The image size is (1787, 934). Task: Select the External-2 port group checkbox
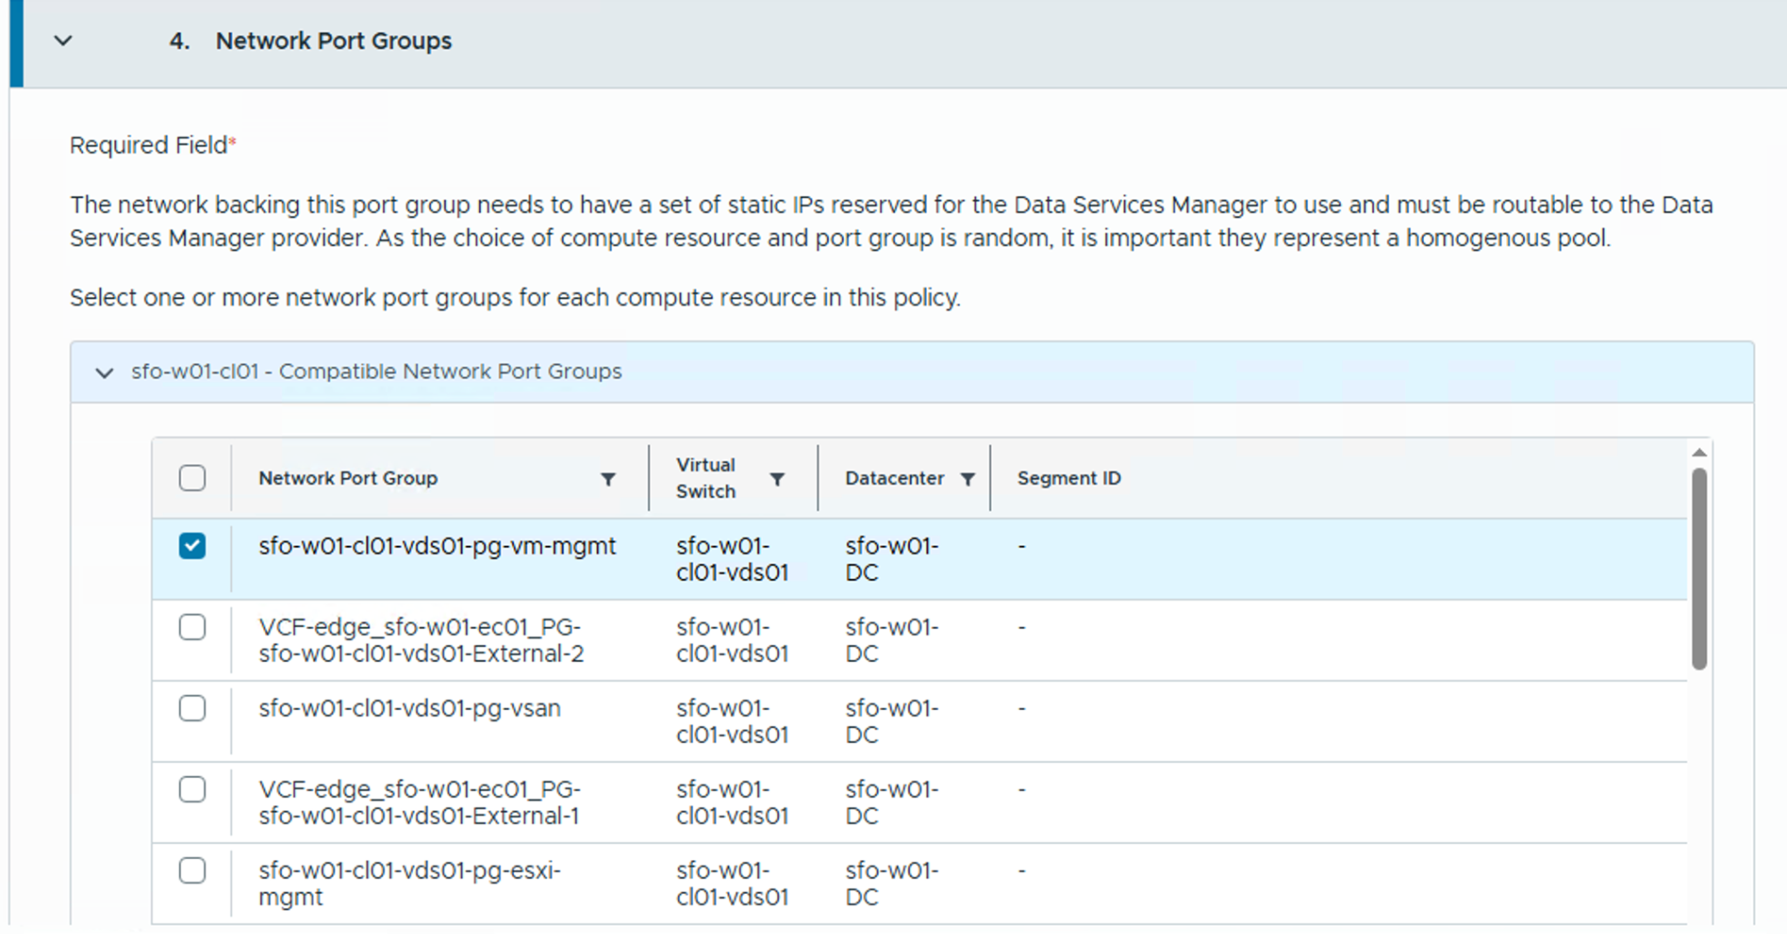coord(192,627)
